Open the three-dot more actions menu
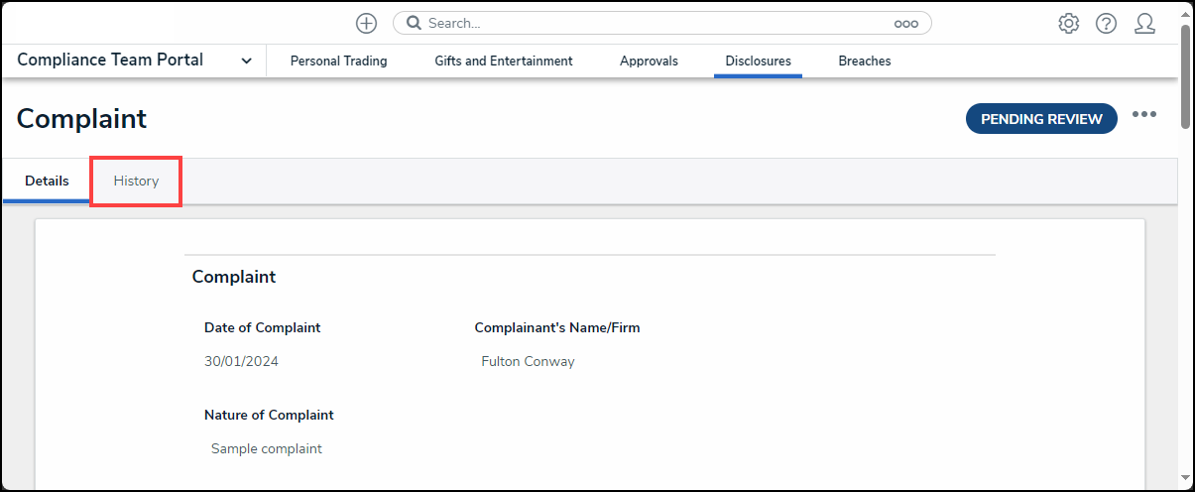This screenshot has width=1195, height=492. (1144, 115)
